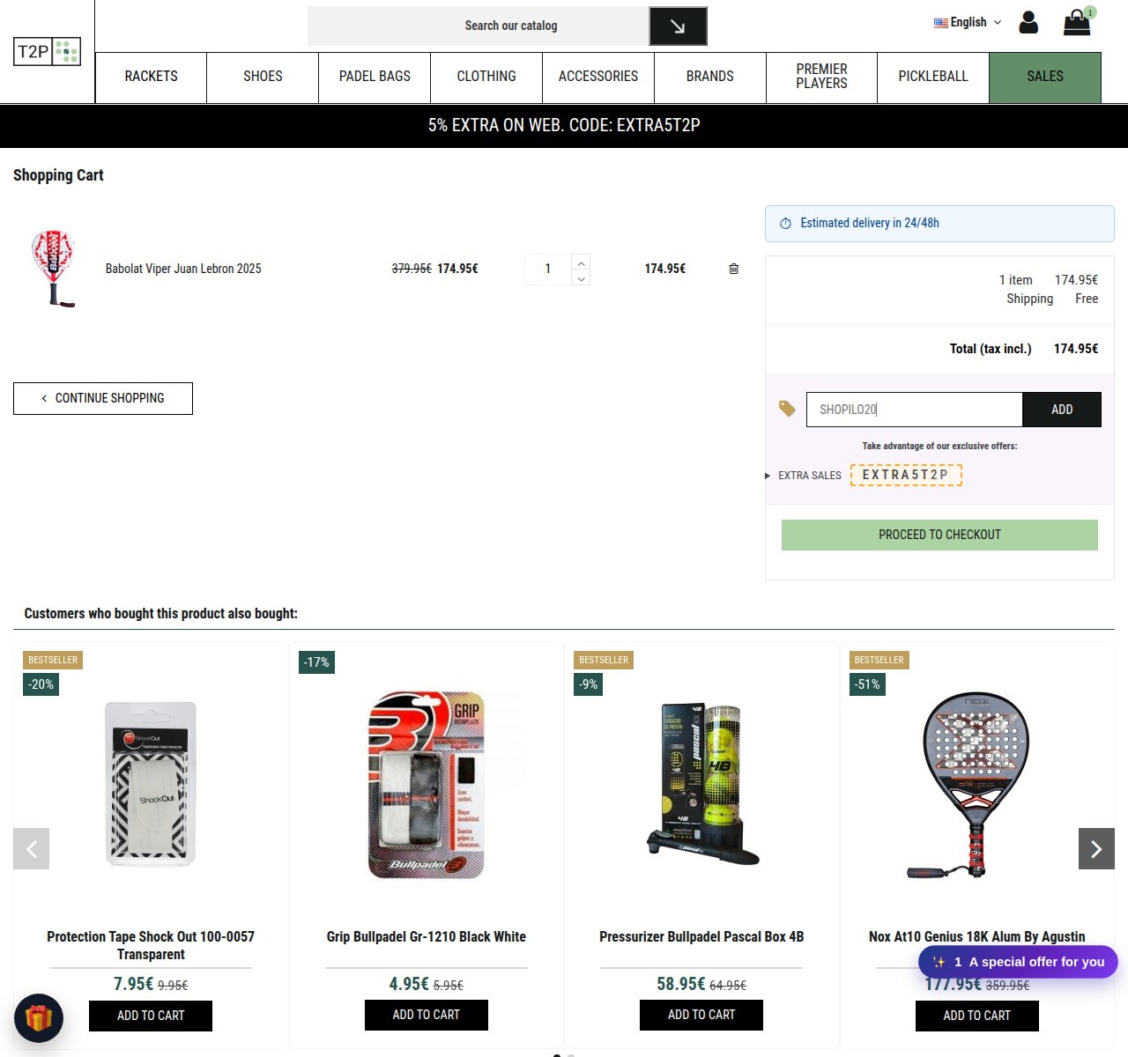
Task: Open the SALES menu
Action: [x=1045, y=77]
